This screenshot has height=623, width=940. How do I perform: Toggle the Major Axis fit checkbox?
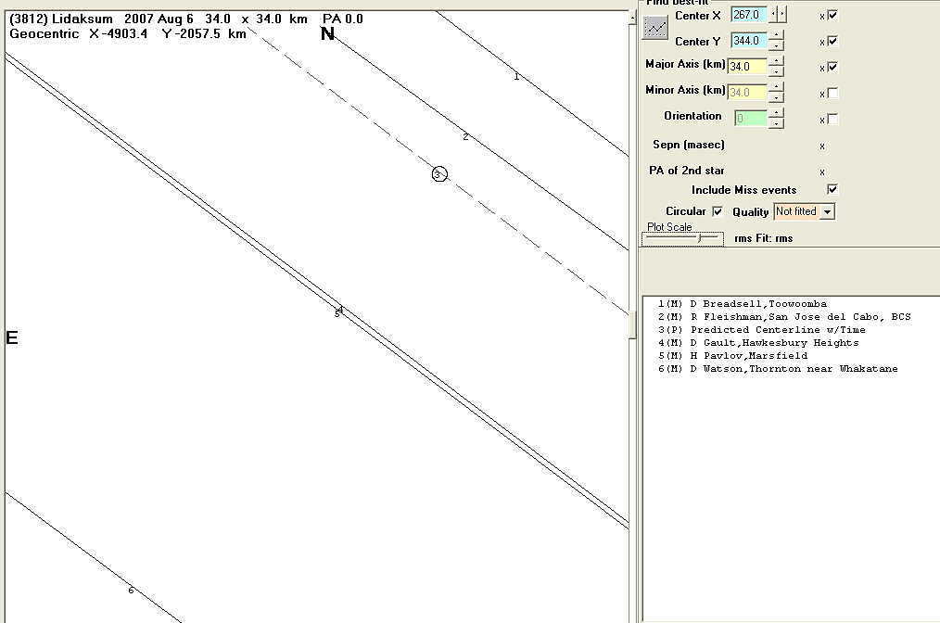(832, 67)
